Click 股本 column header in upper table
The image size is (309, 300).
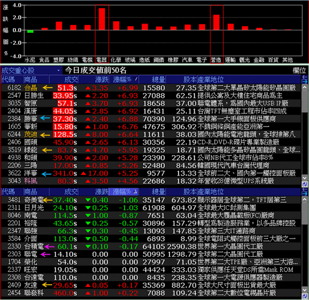181,80
